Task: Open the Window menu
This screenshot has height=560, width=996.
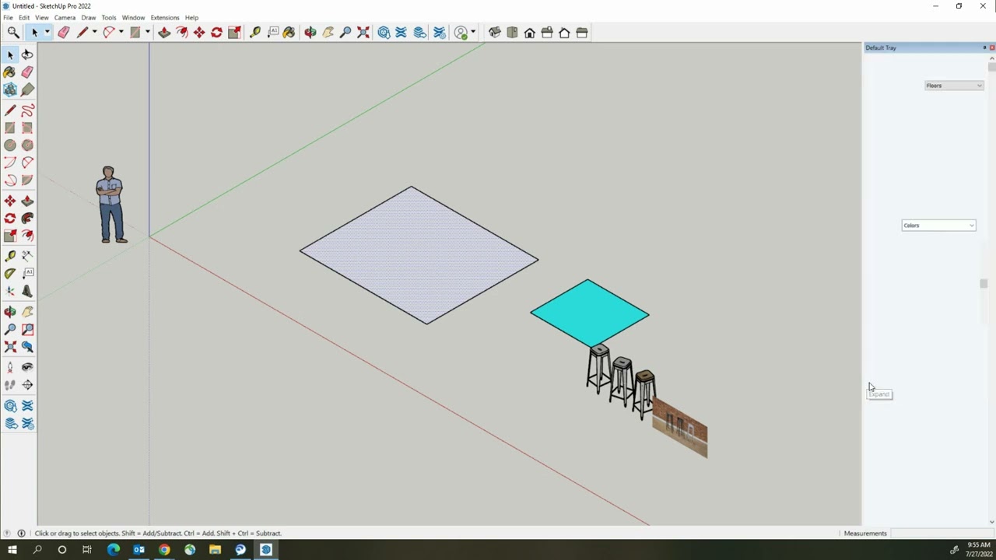Action: coord(133,17)
